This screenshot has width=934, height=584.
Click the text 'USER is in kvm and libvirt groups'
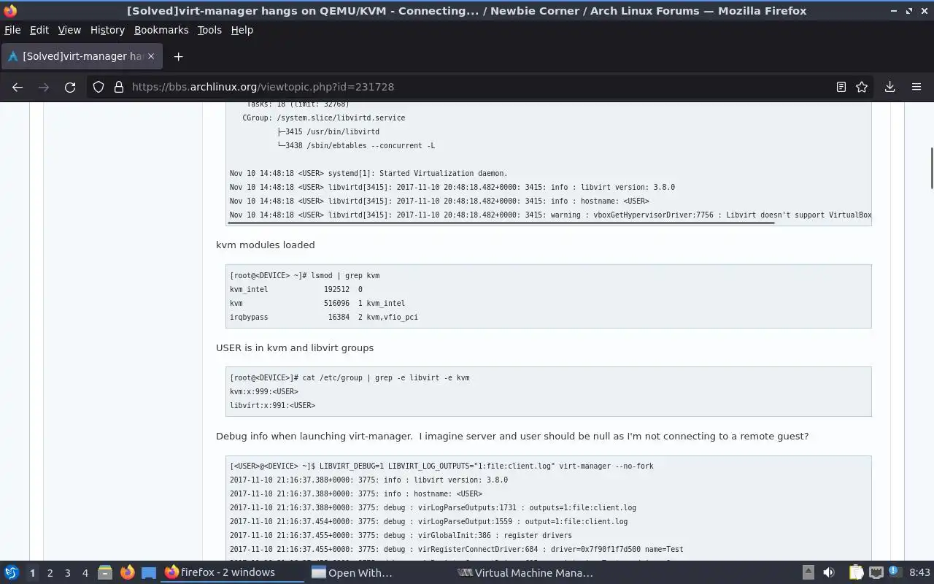pyautogui.click(x=295, y=348)
